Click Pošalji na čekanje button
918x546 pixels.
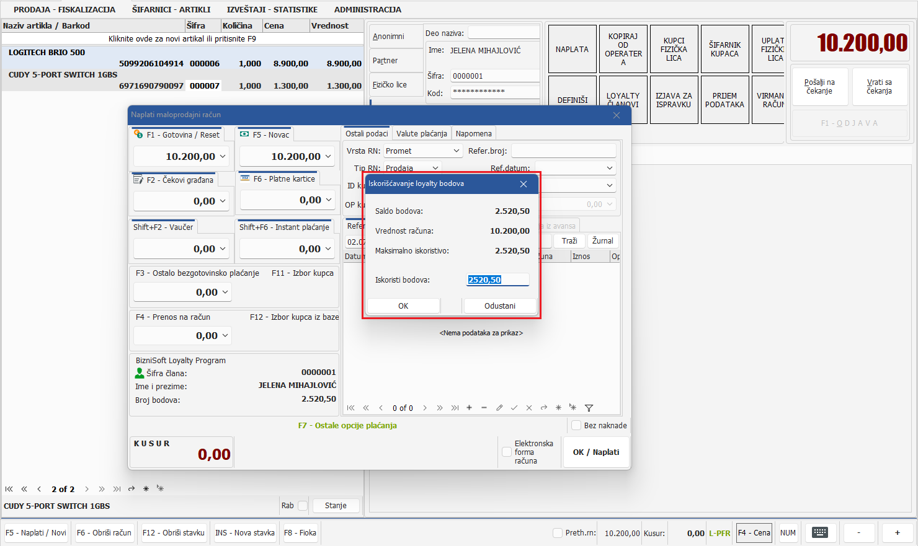pos(819,86)
